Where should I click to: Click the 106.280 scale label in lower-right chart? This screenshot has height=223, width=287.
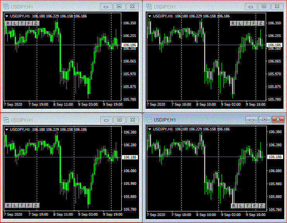coord(275,145)
